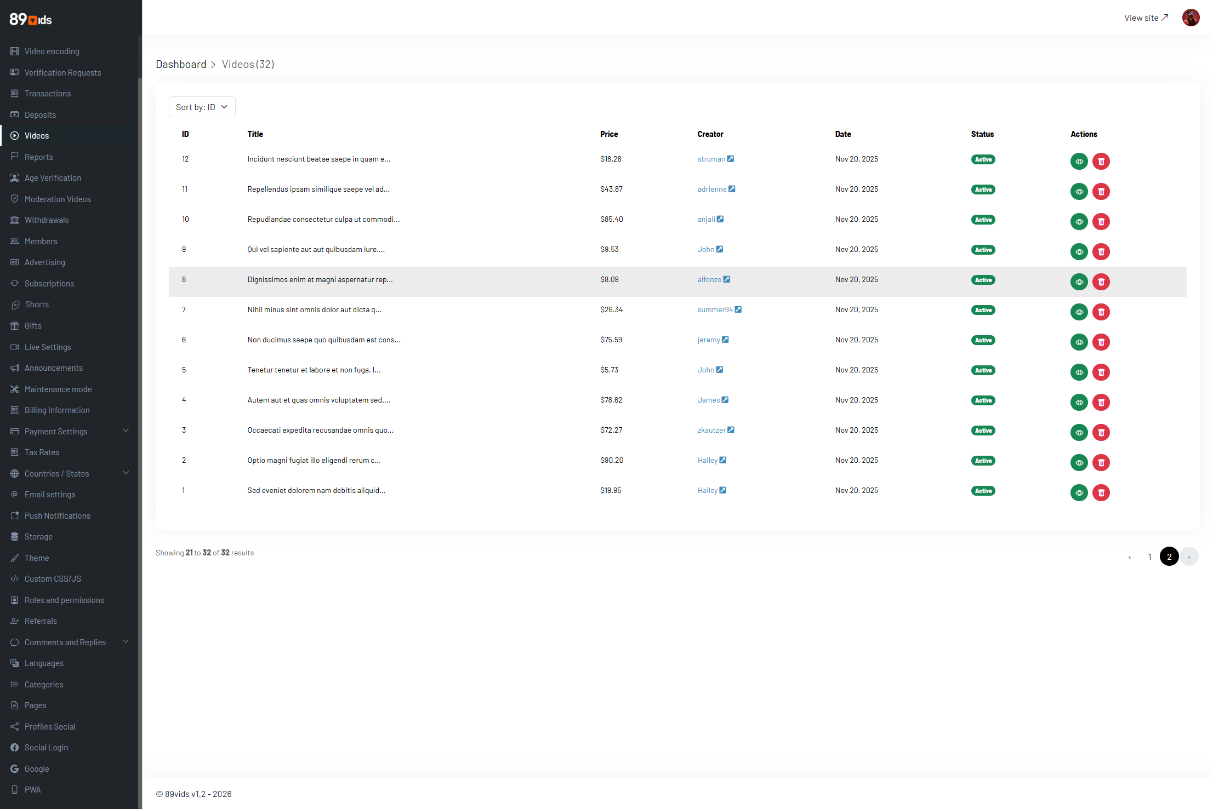This screenshot has width=1213, height=809.
Task: Click the 89vids logo
Action: (x=31, y=20)
